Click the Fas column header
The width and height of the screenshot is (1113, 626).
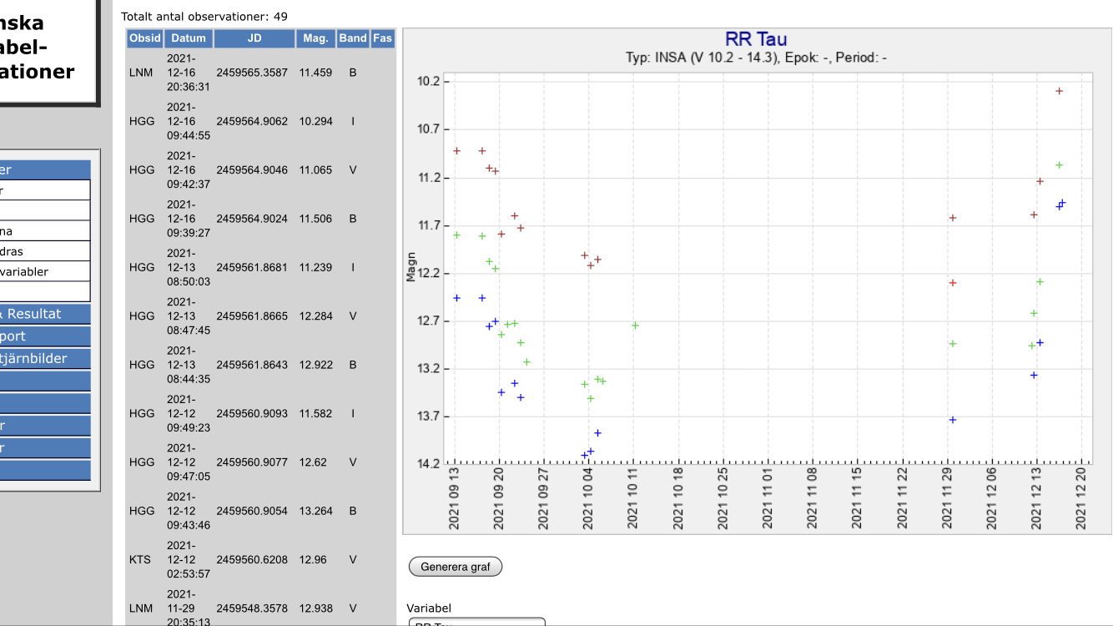pos(382,38)
